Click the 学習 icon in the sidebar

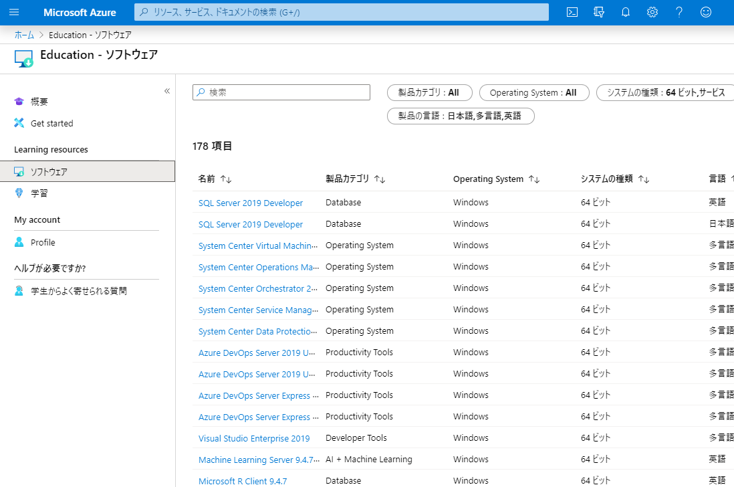[x=19, y=193]
